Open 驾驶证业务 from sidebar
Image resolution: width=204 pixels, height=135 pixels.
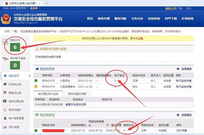15,93
